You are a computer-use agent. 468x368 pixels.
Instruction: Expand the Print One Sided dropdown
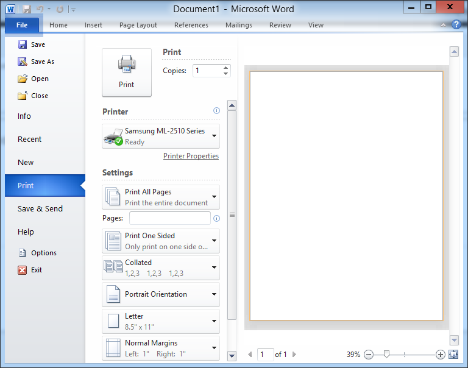[x=161, y=241]
